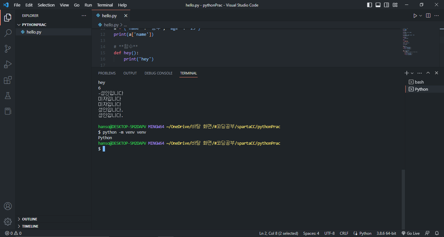The width and height of the screenshot is (444, 237).
Task: Click the terminal vertical scrollbar
Action: (x=403, y=199)
